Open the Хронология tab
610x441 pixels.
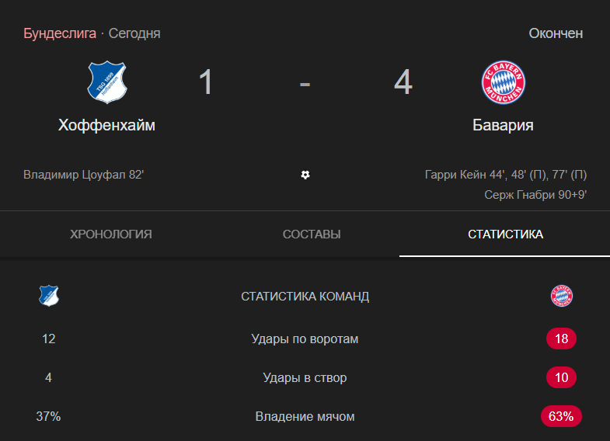(111, 234)
